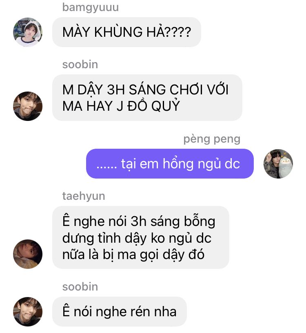Click the word "KHÙNG" in the first message

pos(118,32)
